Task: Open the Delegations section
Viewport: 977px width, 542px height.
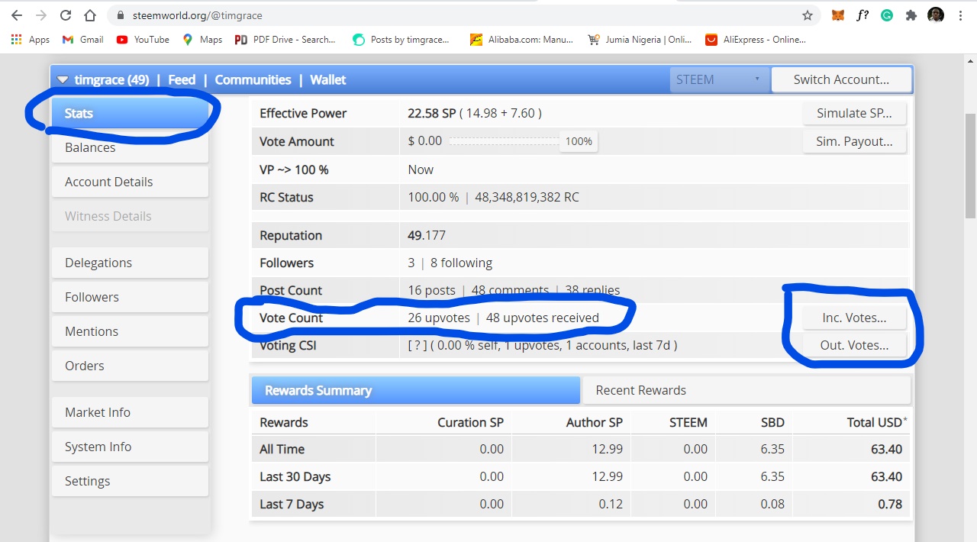Action: click(130, 263)
